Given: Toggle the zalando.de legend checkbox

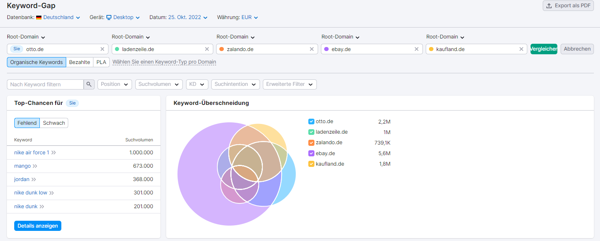Looking at the screenshot, I should click(311, 143).
